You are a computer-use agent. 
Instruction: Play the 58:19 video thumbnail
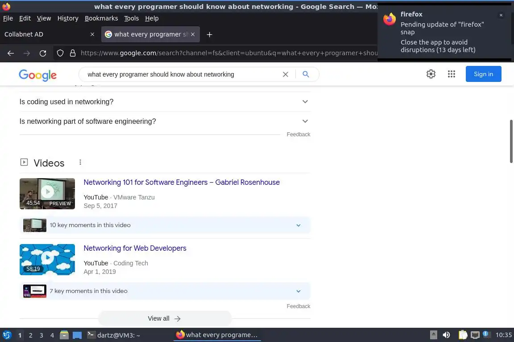(47, 260)
